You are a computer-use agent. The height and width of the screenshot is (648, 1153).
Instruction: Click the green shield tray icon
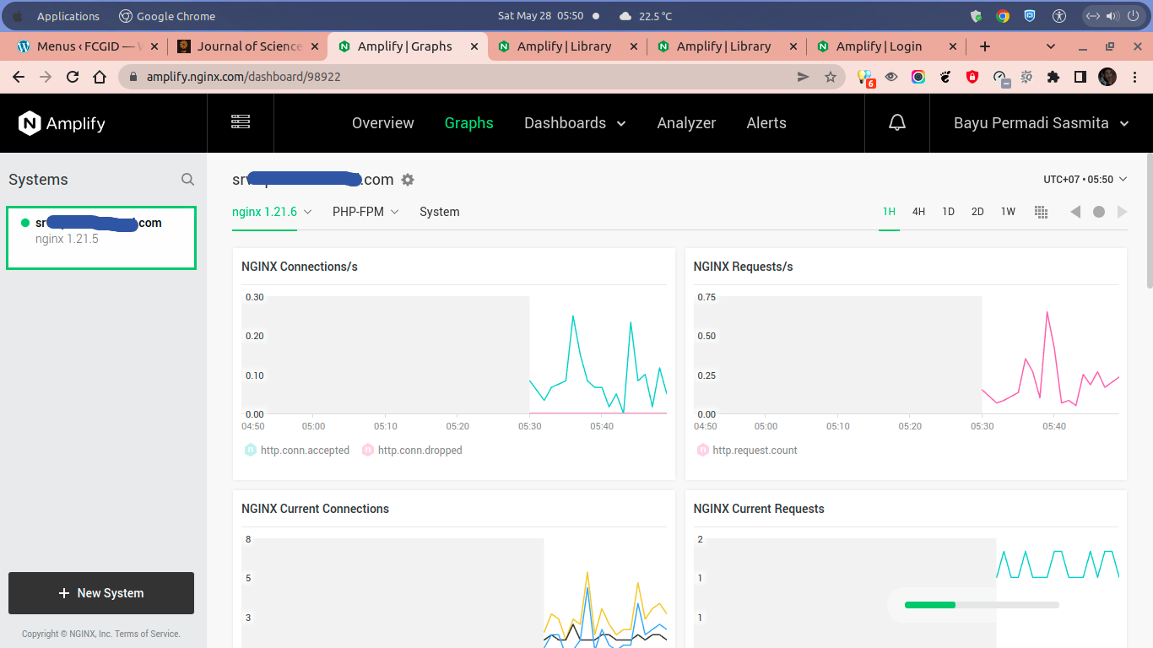(977, 16)
